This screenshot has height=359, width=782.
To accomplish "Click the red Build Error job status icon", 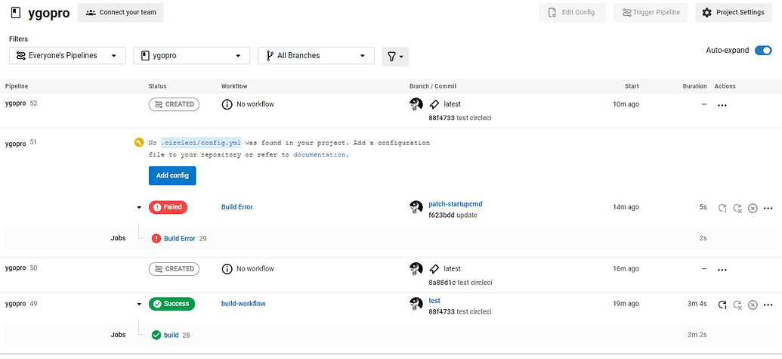I will [156, 238].
